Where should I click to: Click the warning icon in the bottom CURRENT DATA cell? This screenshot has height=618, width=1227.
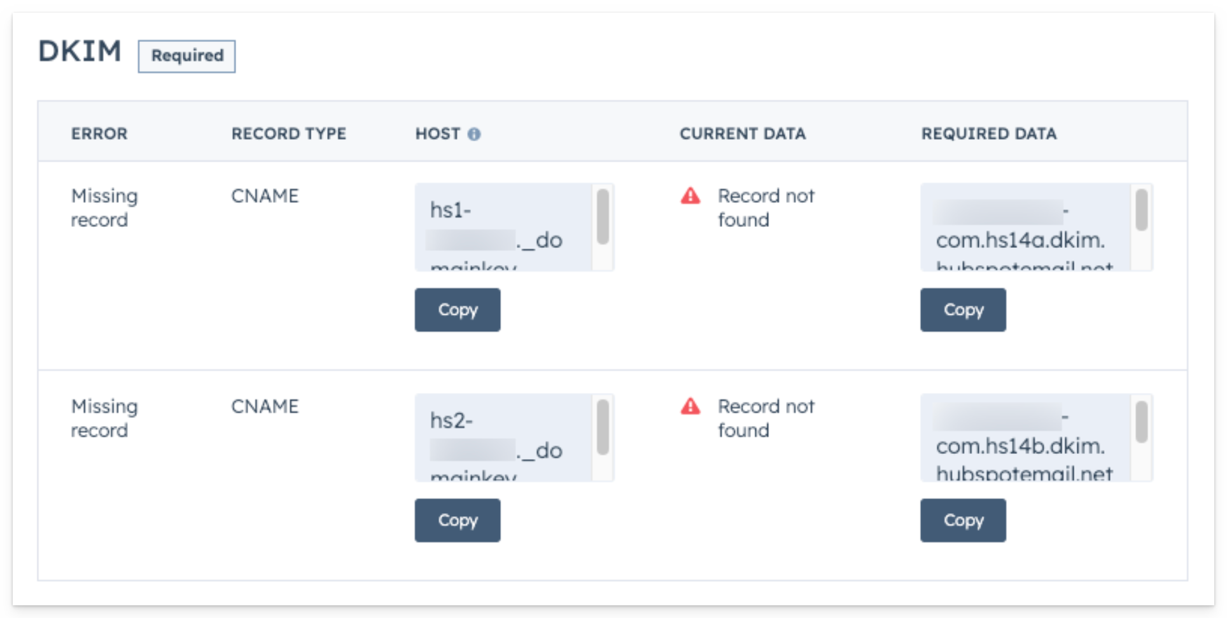691,406
